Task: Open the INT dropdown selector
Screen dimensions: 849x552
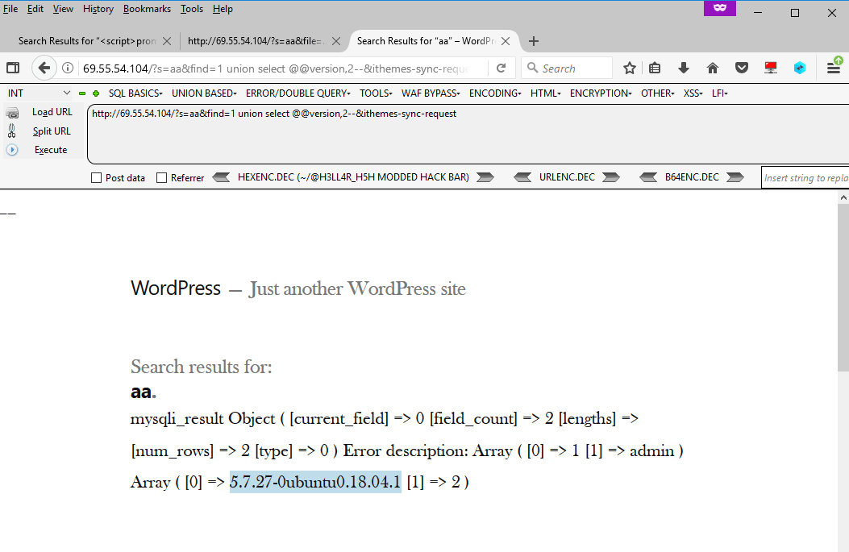Action: coord(38,93)
